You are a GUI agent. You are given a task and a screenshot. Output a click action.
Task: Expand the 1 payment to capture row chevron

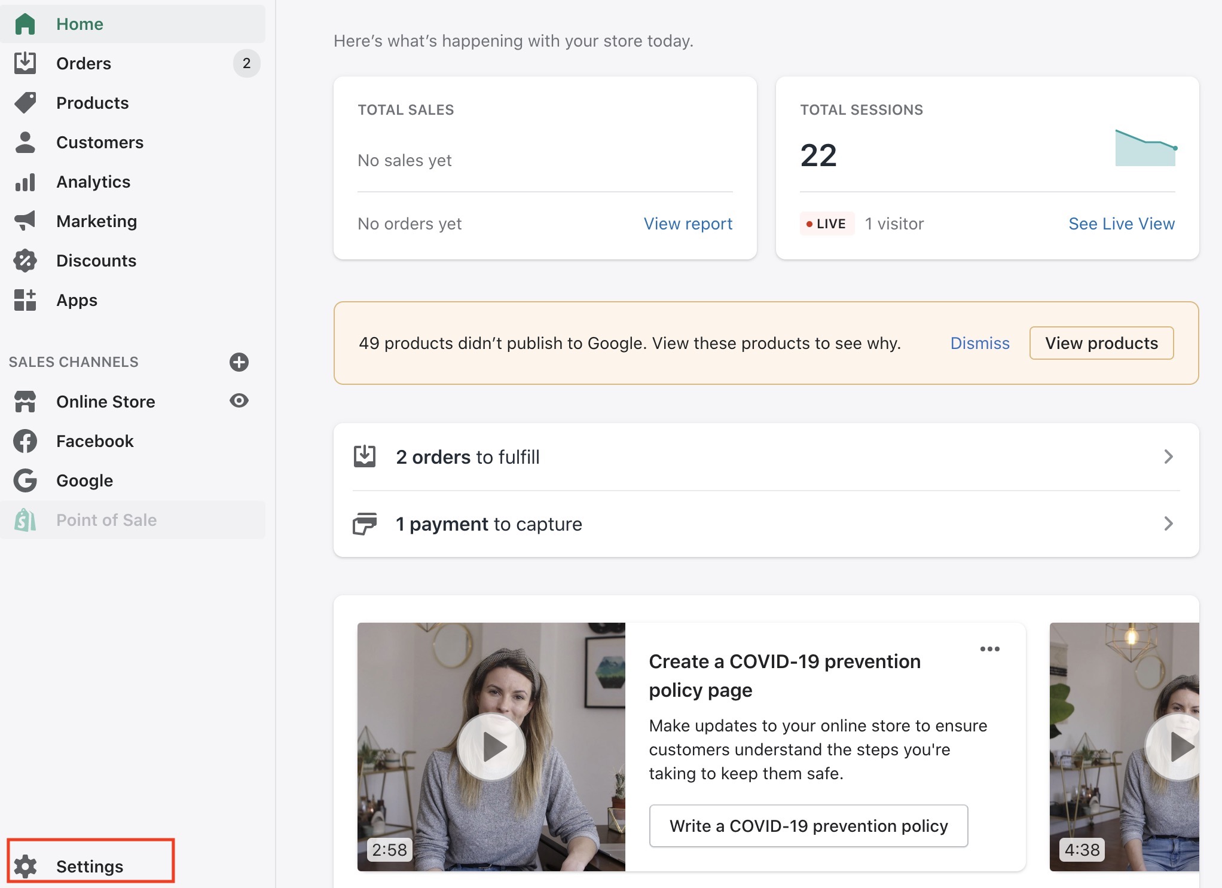point(1168,523)
